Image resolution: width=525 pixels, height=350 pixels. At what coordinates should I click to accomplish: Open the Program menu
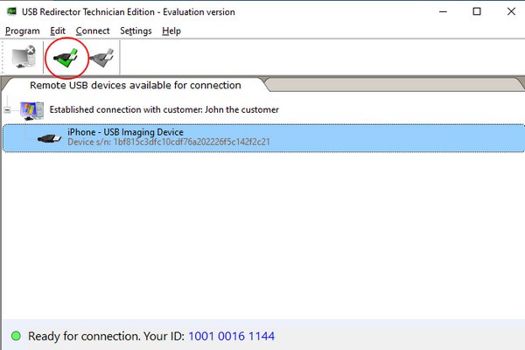click(23, 31)
